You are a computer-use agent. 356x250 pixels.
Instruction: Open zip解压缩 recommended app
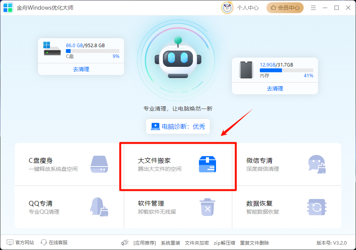click(x=224, y=243)
